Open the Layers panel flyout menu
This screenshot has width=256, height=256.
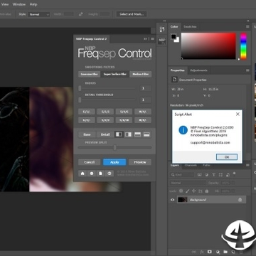[247, 165]
